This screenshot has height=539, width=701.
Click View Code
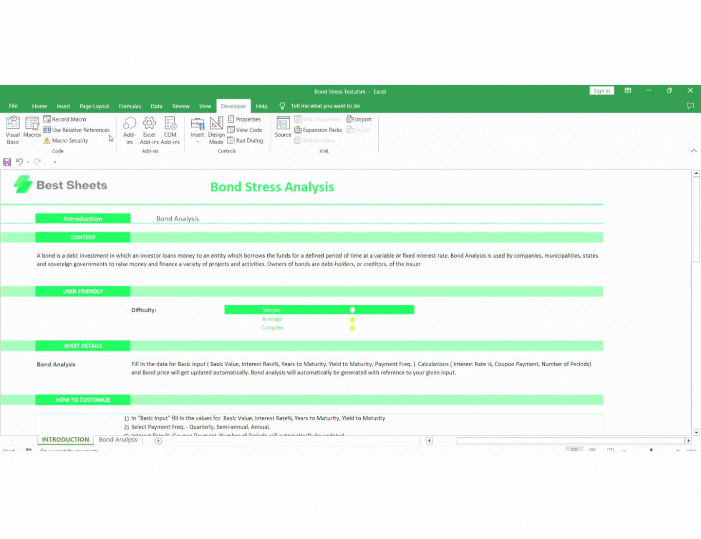coord(245,130)
